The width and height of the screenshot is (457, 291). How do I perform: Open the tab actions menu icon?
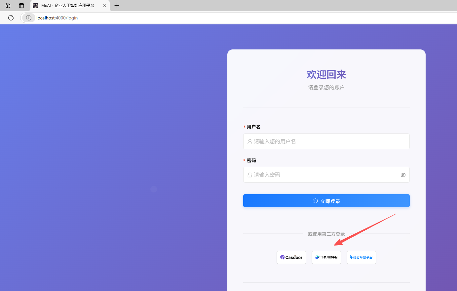pos(21,6)
